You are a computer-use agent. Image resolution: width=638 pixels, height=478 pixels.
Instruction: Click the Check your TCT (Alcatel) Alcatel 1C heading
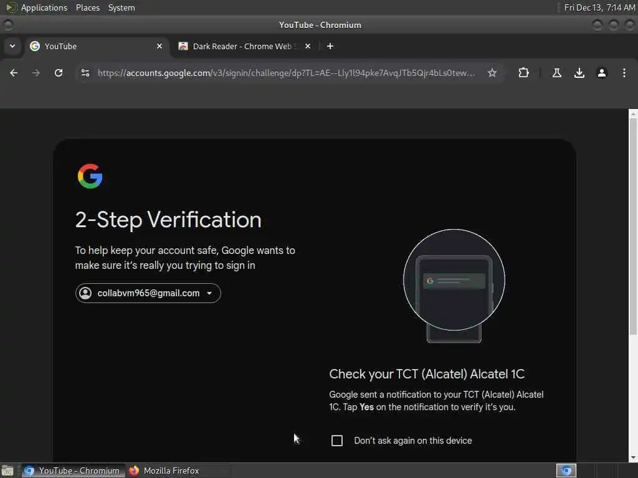(x=427, y=374)
